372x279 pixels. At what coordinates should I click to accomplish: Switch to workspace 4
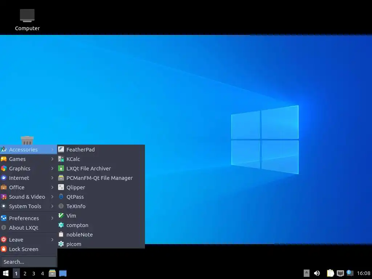pos(43,273)
